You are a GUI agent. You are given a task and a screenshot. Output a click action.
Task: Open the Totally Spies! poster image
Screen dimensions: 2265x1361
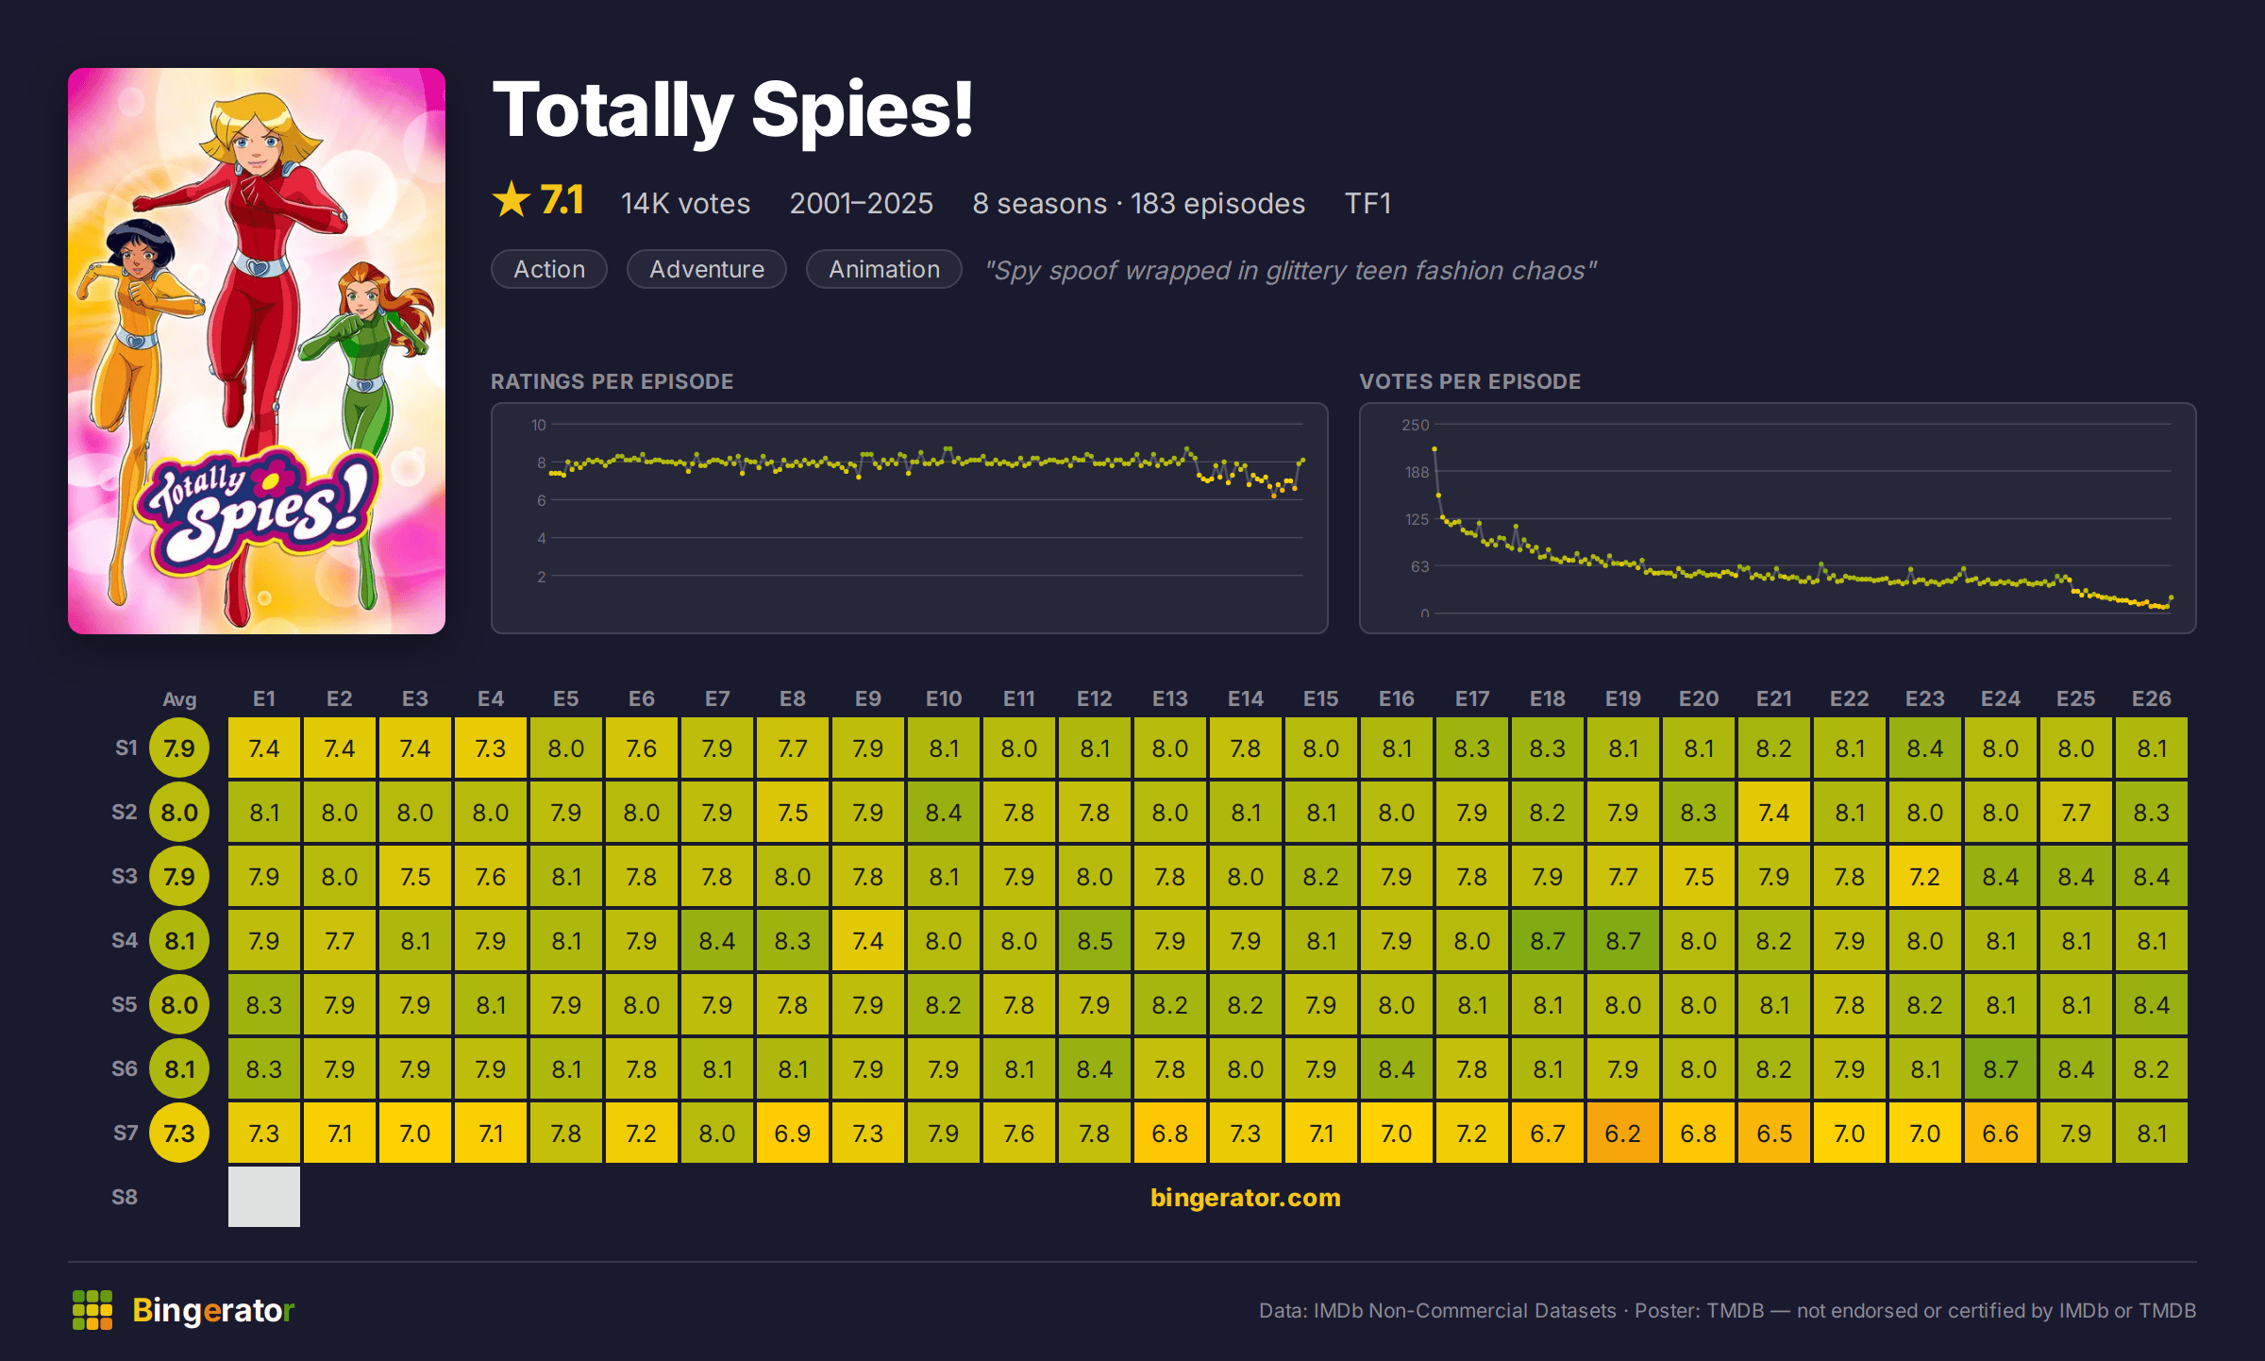257,351
